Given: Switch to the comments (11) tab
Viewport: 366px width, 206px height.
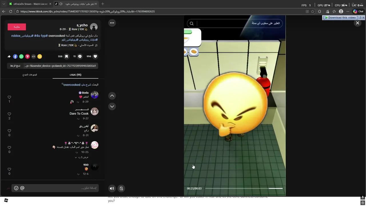Looking at the screenshot, I should [75, 75].
